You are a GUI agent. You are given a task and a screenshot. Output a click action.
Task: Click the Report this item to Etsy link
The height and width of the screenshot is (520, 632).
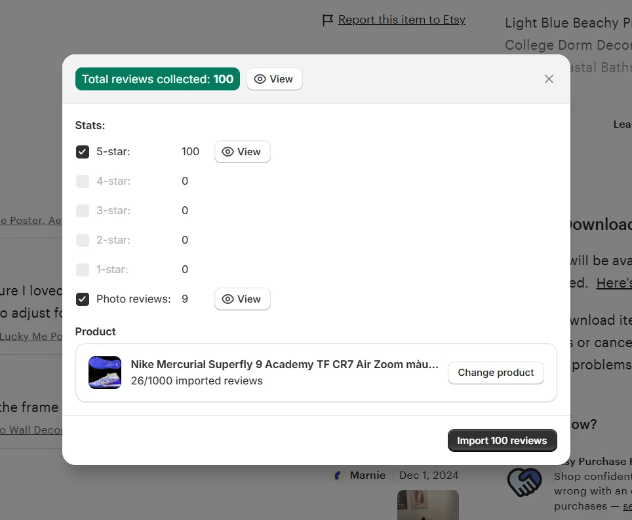click(401, 20)
